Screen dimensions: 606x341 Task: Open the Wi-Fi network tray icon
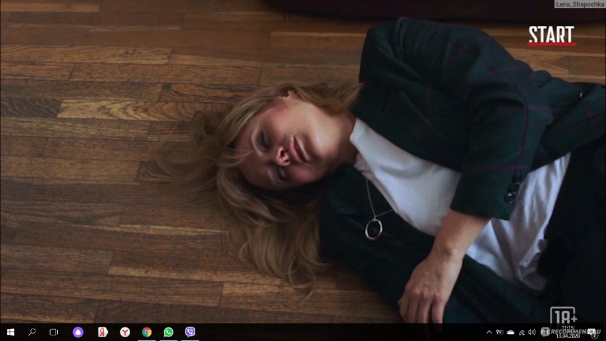click(x=521, y=332)
